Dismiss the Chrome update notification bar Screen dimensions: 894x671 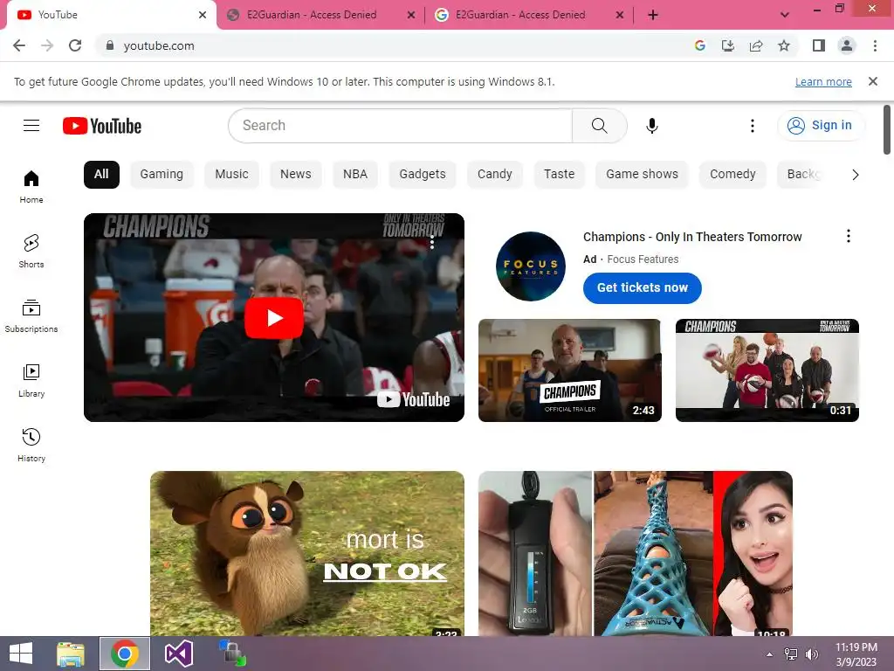[x=873, y=81]
